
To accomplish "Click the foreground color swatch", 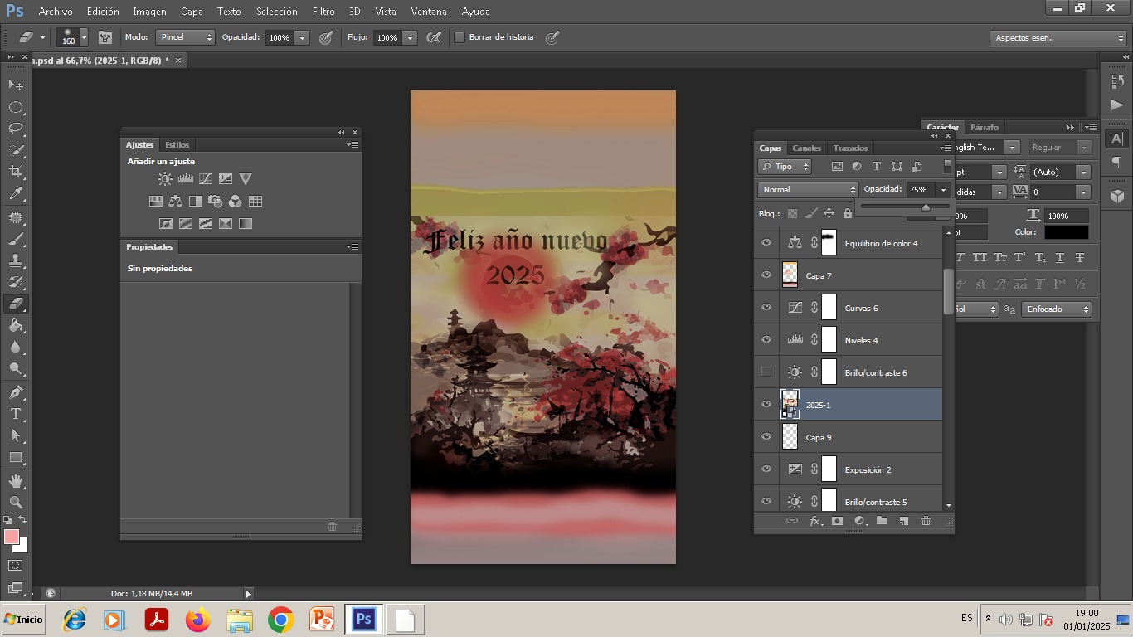I will point(12,537).
